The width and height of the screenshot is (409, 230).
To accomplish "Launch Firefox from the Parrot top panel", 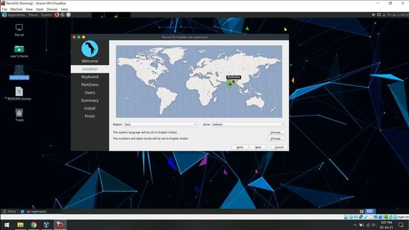I will coord(57,15).
